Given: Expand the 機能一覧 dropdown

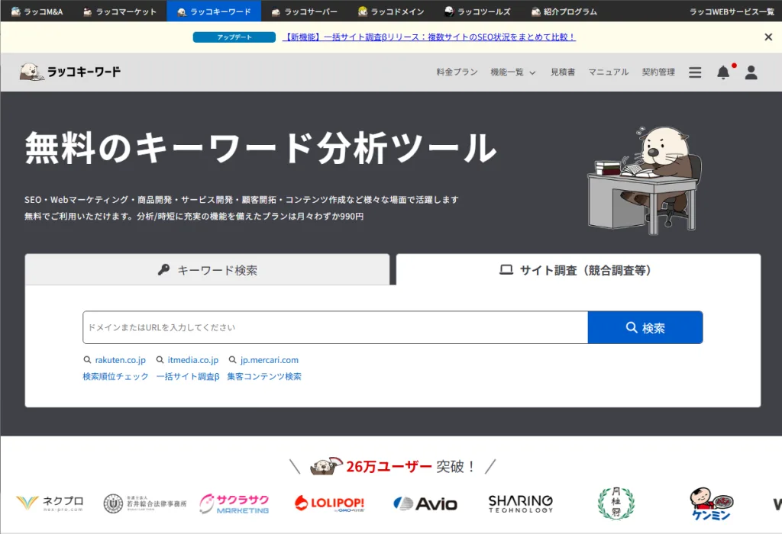Looking at the screenshot, I should (x=512, y=72).
